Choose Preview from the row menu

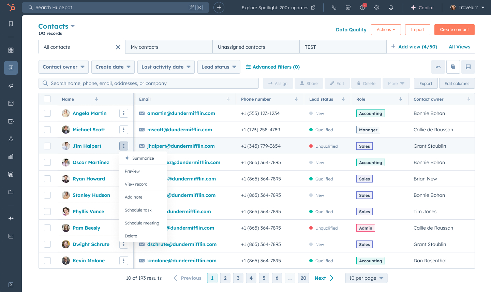coord(143,171)
